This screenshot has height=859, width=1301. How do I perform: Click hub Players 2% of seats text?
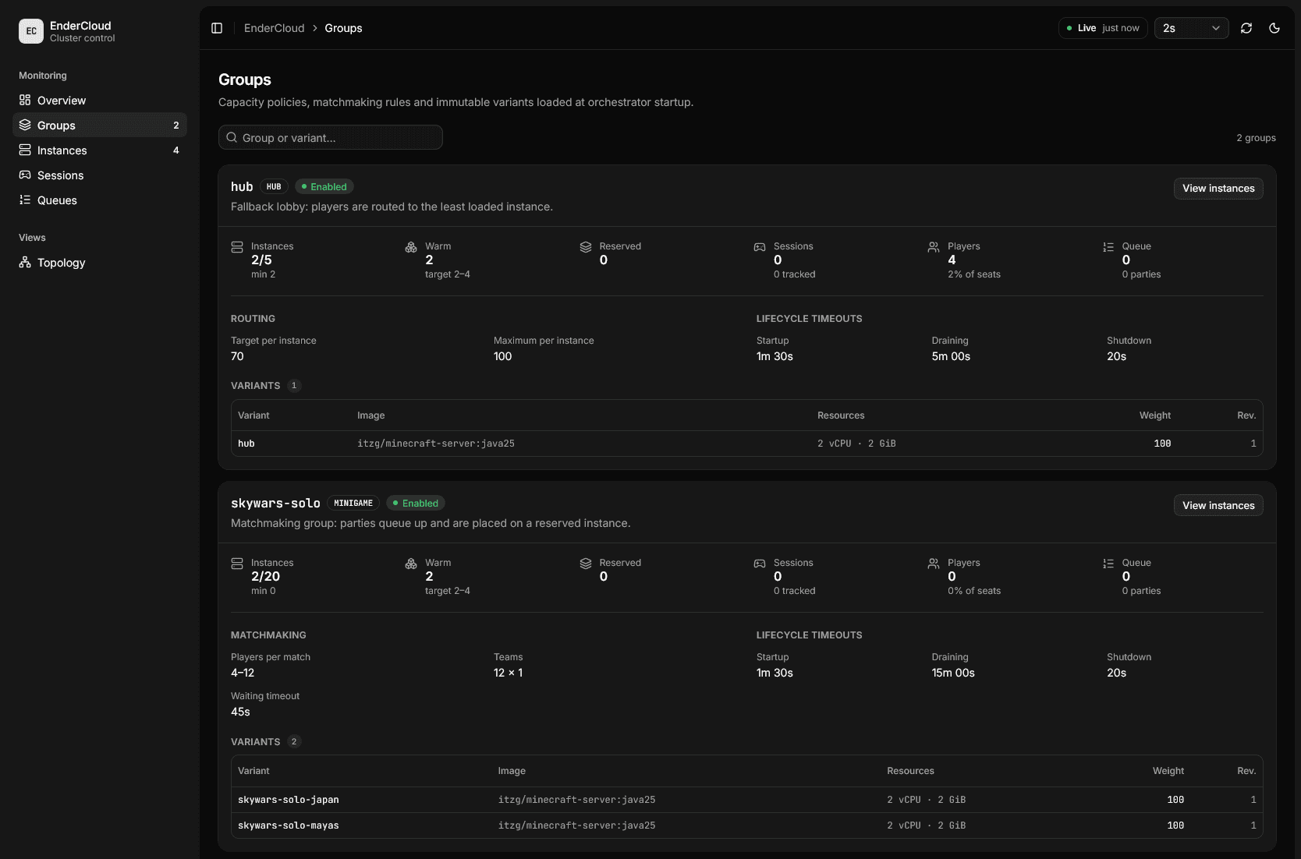[x=974, y=274]
